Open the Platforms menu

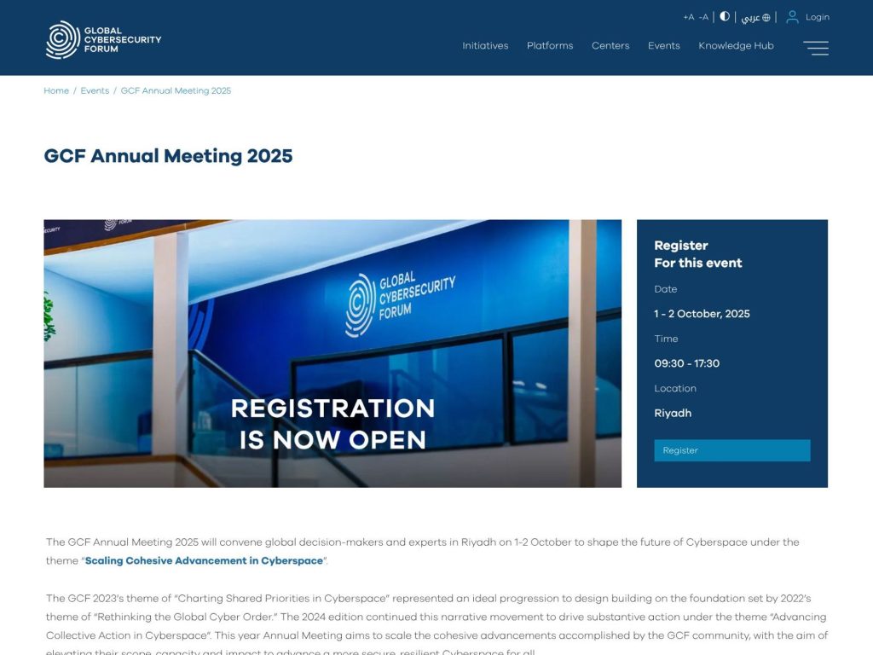click(x=550, y=46)
